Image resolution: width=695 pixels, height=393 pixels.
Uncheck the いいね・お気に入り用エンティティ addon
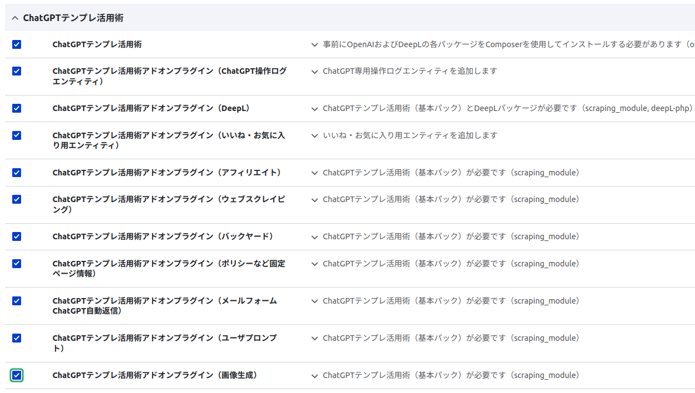click(16, 135)
